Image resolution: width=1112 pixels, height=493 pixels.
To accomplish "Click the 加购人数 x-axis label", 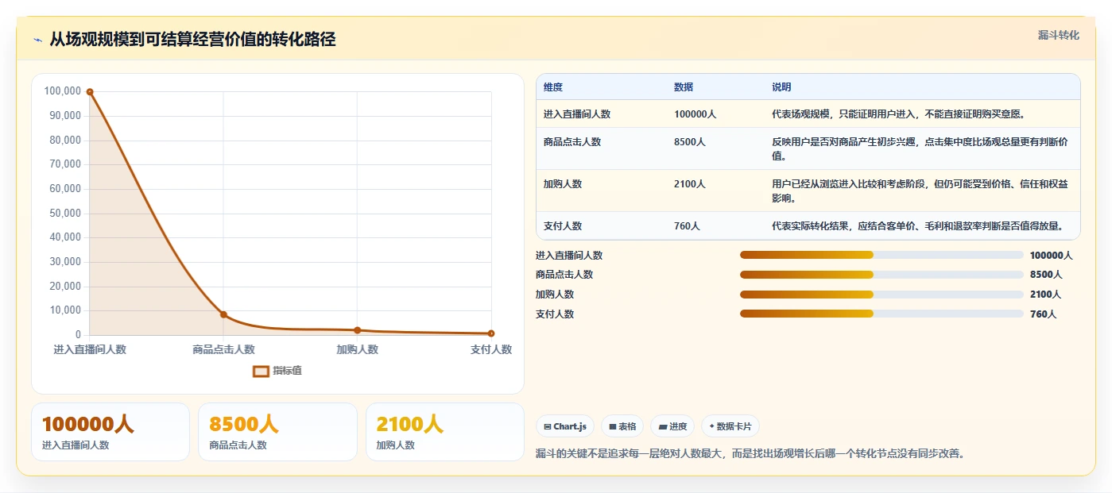I will pyautogui.click(x=358, y=349).
